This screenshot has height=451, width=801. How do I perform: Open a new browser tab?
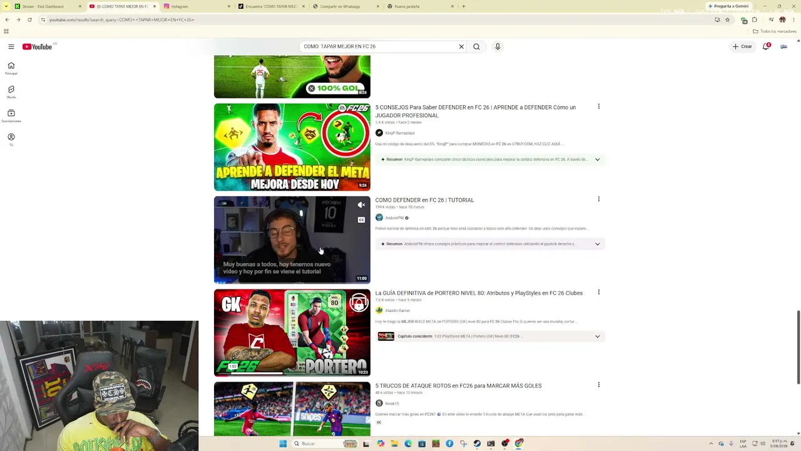pos(464,6)
